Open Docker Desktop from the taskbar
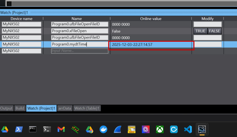This screenshot has width=237, height=137. [x=103, y=129]
